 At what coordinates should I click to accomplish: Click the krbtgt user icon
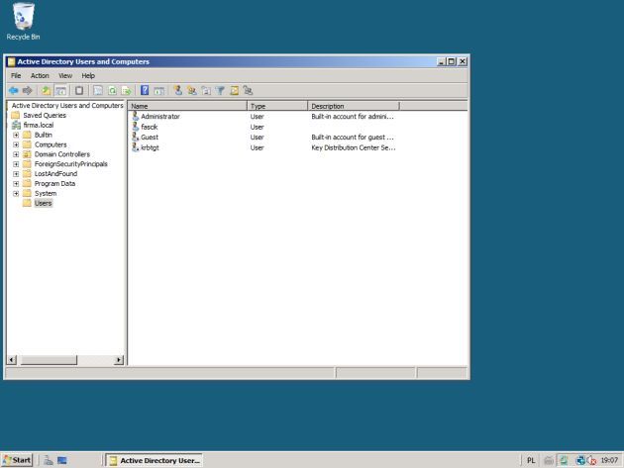pos(136,147)
